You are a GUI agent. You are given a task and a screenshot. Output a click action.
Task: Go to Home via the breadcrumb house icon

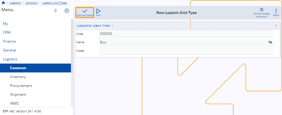(3, 3)
